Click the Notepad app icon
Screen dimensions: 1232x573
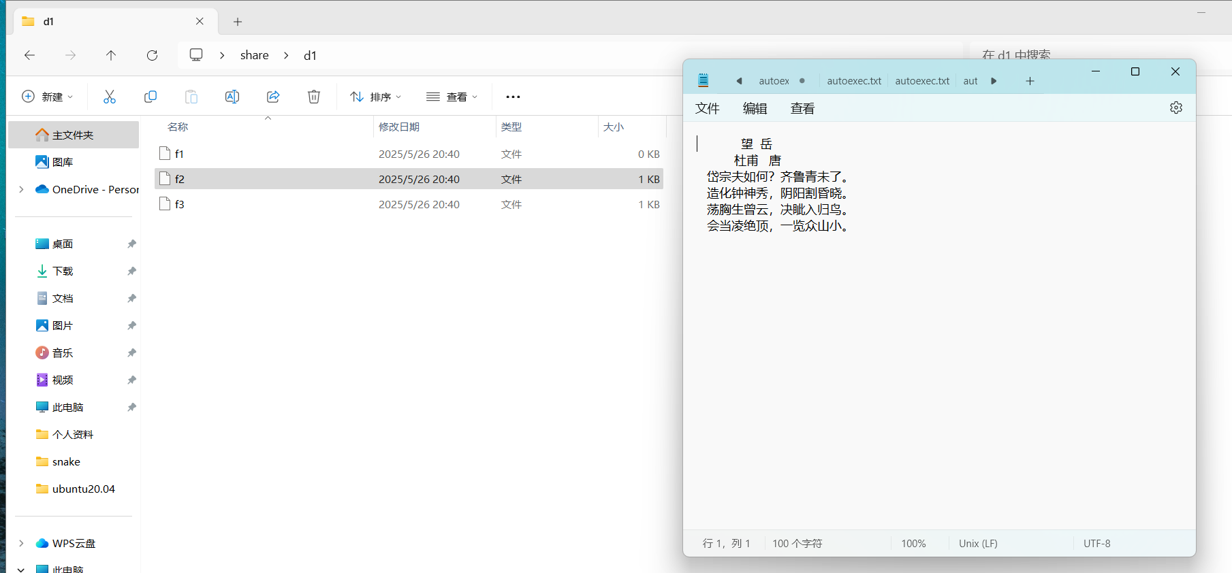(704, 80)
